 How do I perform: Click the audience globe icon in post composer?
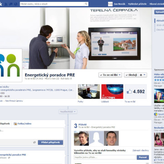(35, 142)
